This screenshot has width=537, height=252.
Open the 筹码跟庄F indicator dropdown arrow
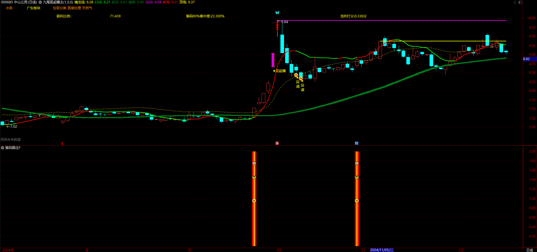3,148
